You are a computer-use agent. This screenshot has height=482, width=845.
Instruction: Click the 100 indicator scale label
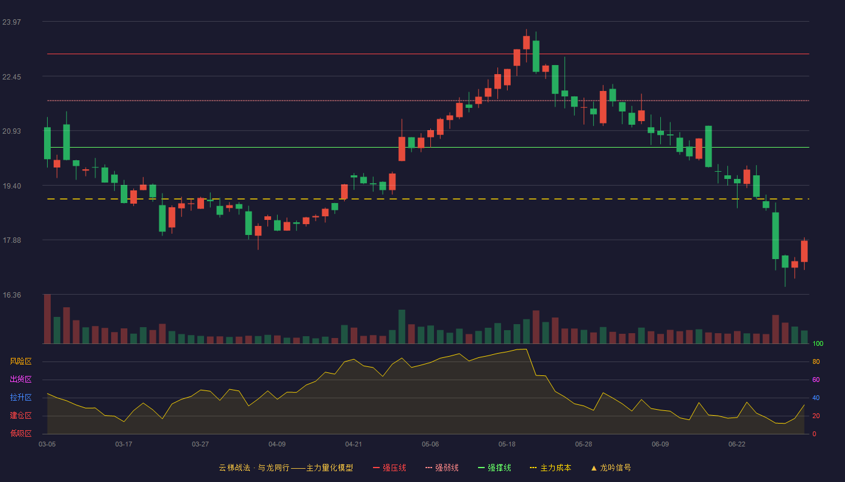click(x=818, y=343)
